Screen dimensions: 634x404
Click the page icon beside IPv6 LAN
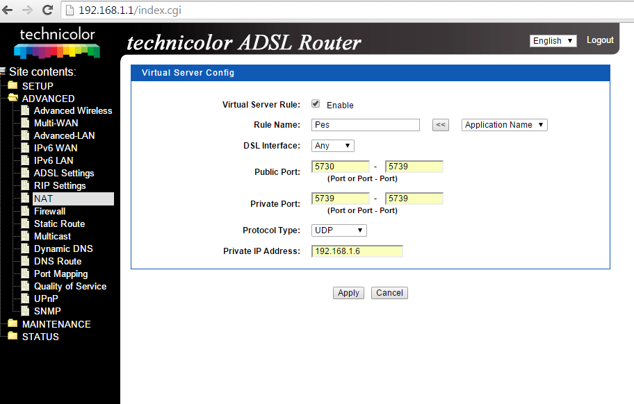coord(25,160)
